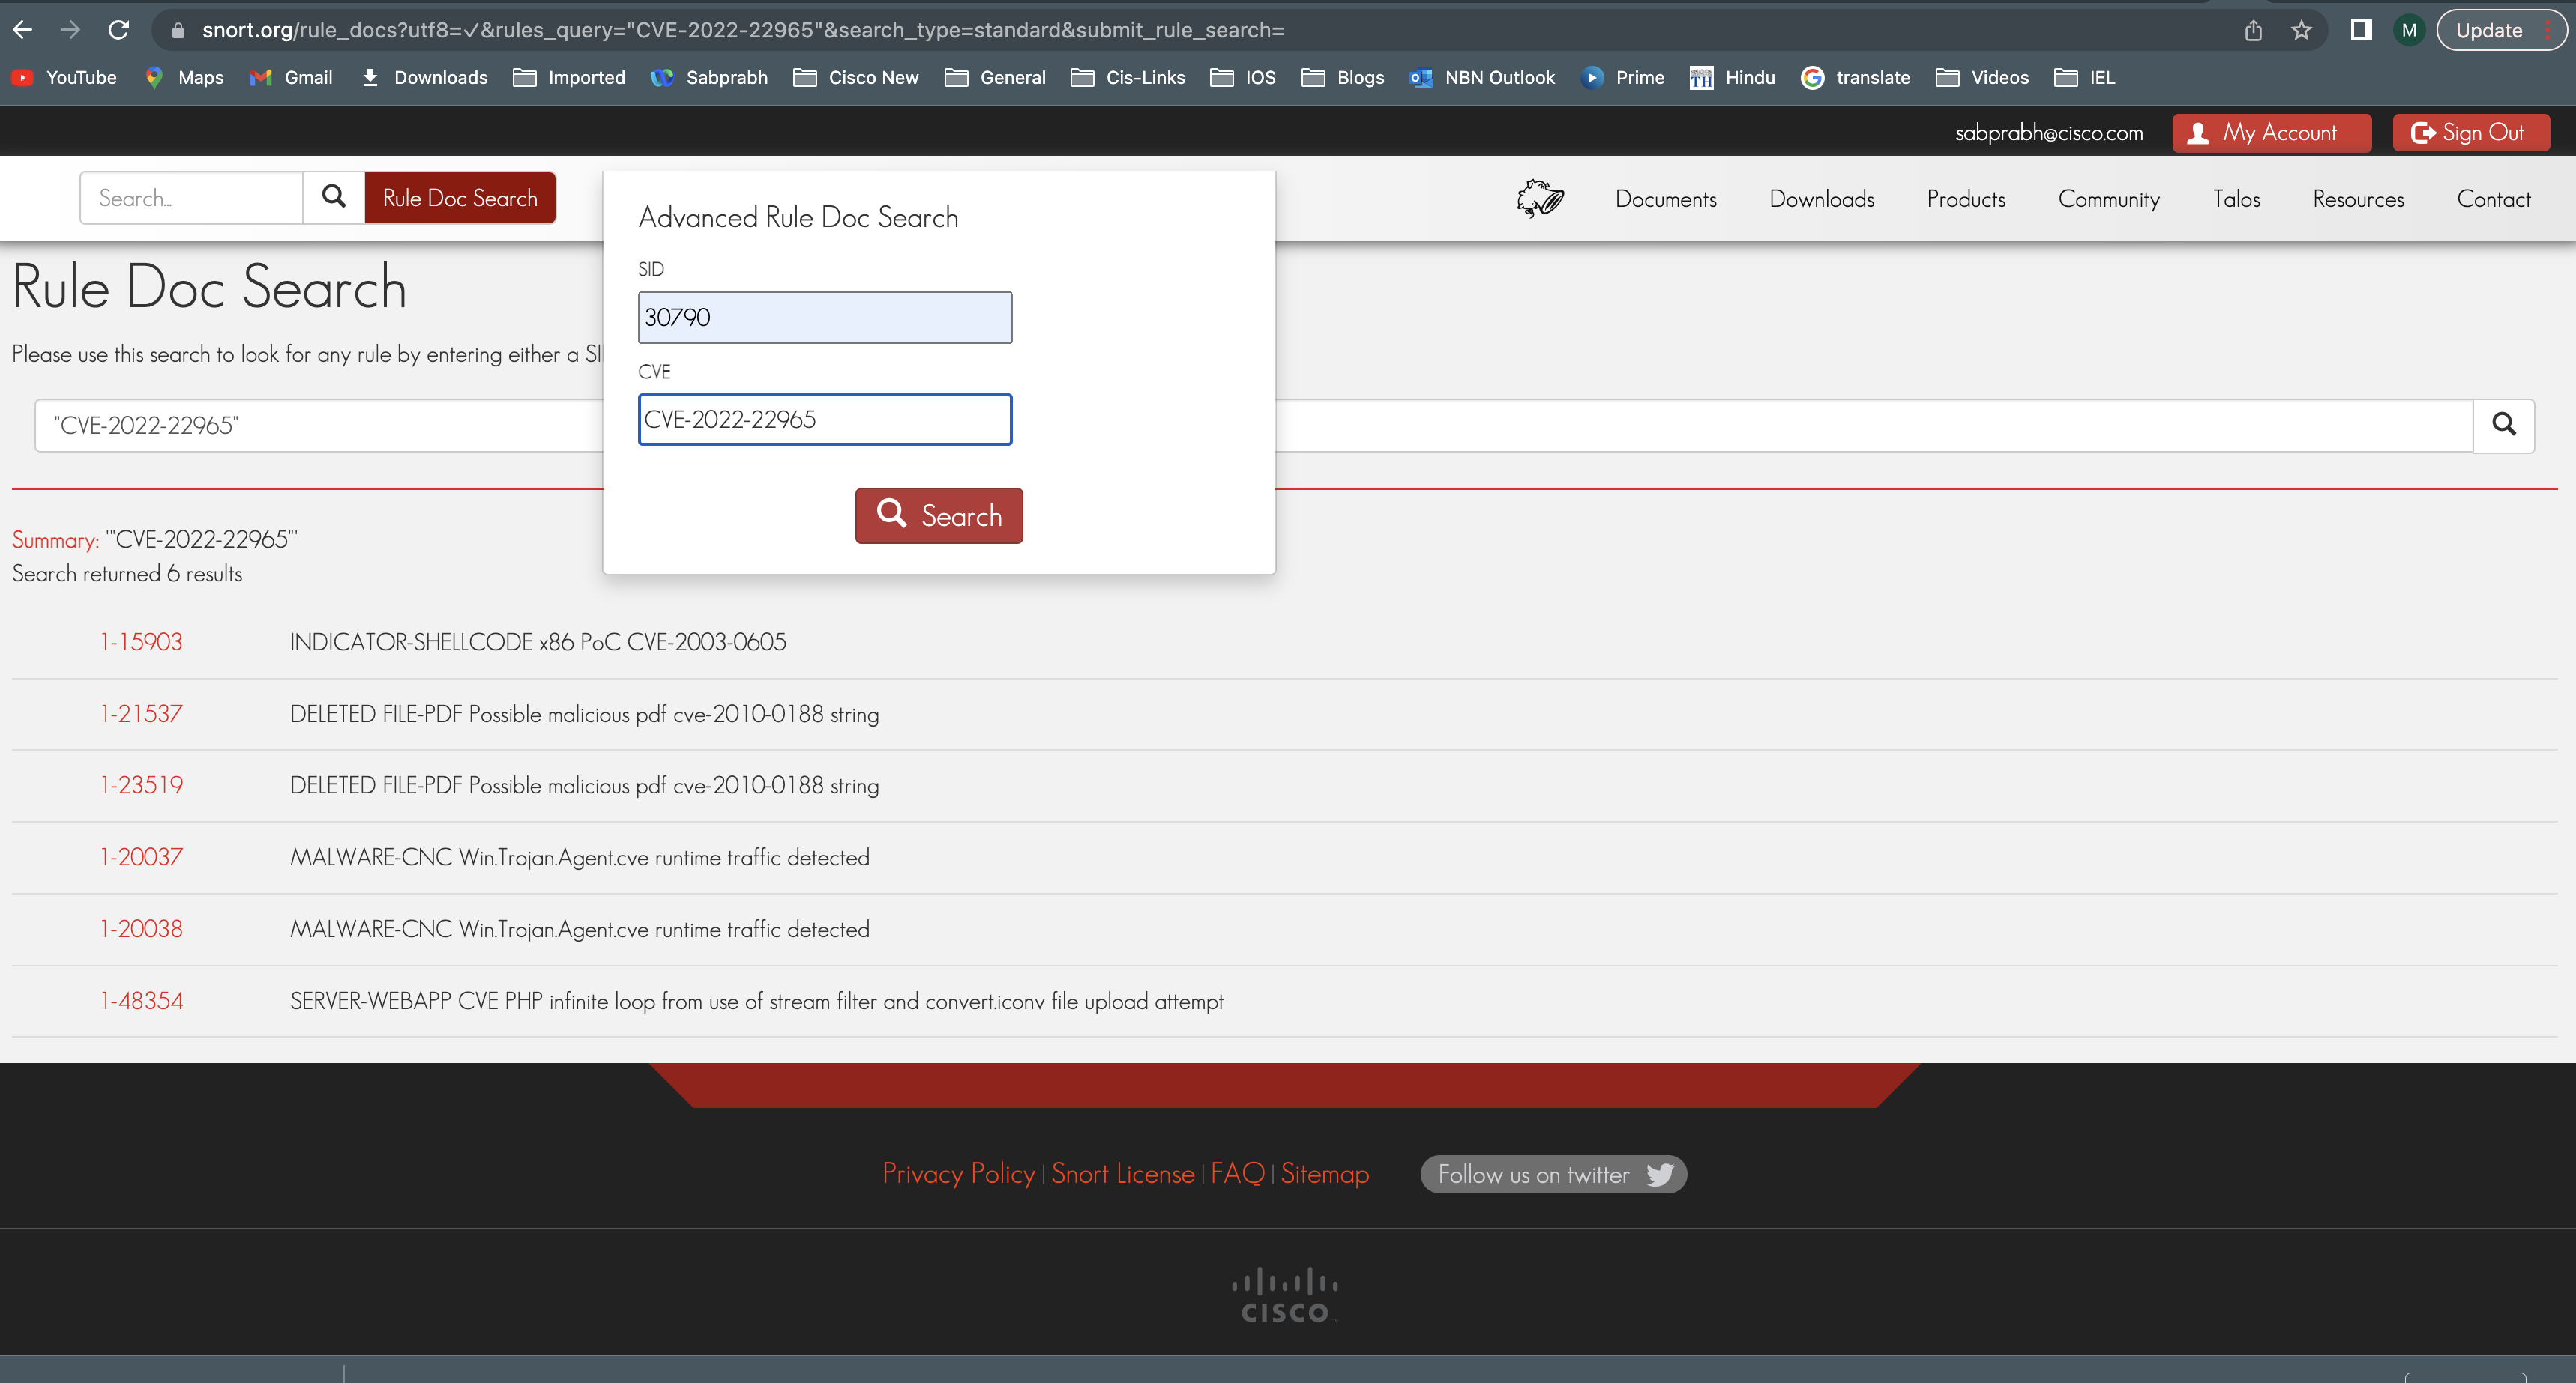Click the share page icon in address bar
The height and width of the screenshot is (1383, 2576).
click(2253, 30)
